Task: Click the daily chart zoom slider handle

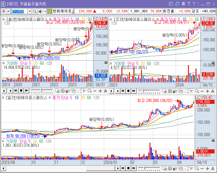Action: click(x=145, y=168)
